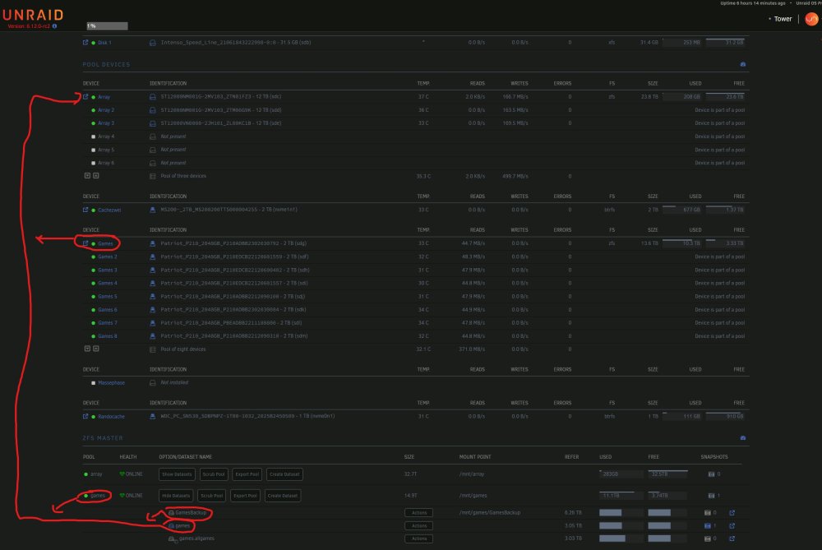Click Export Pool for array pool

click(x=247, y=474)
